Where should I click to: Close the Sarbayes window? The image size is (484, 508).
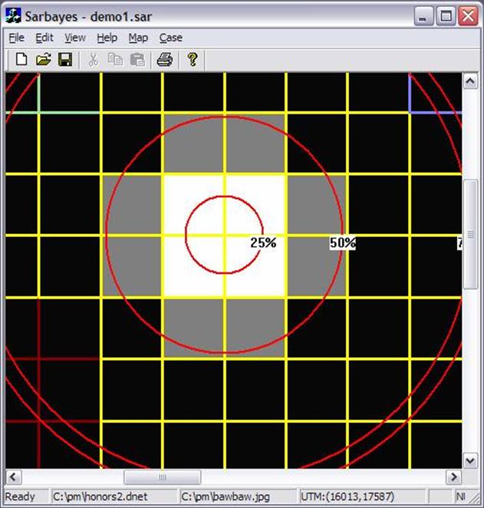pos(468,15)
